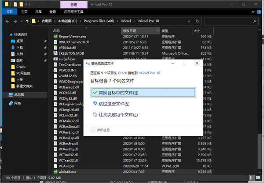
Task: Open recent locations dropdown arrow
Action: pos(22,21)
